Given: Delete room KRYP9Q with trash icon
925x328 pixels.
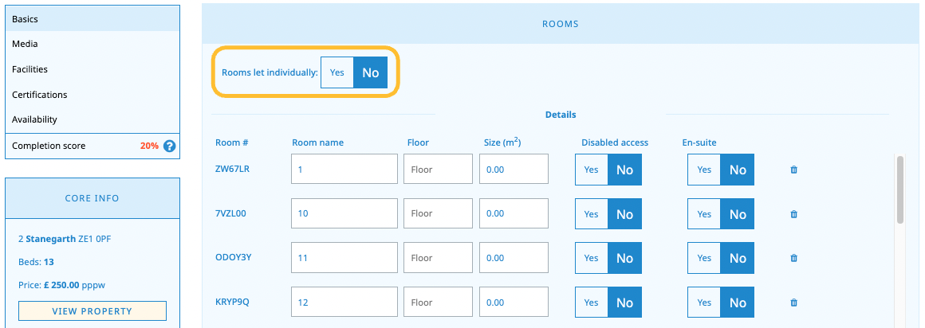Looking at the screenshot, I should [793, 303].
